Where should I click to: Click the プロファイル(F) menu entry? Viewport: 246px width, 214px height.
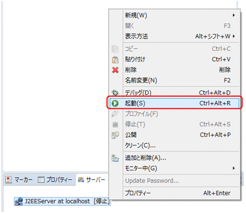click(x=174, y=114)
